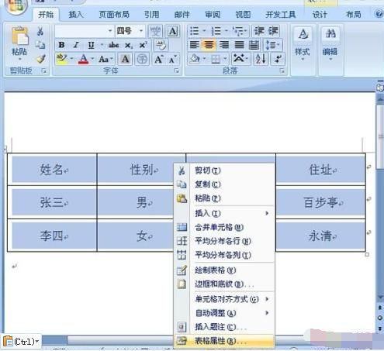Click the Copy icon in the ribbon
This screenshot has width=384, height=351.
pyautogui.click(x=40, y=45)
